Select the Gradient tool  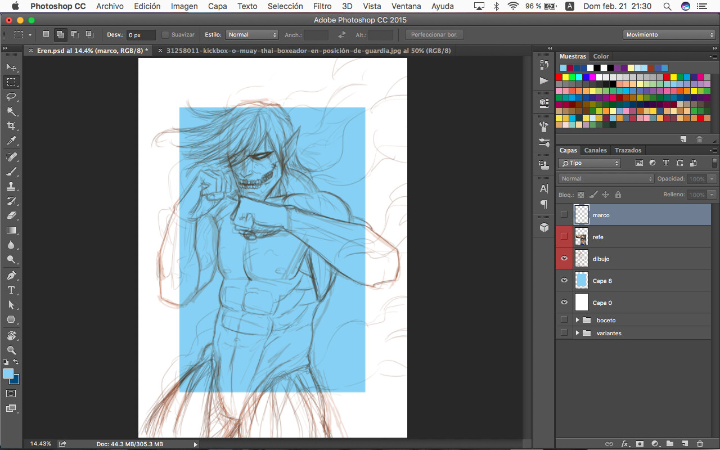[11, 230]
